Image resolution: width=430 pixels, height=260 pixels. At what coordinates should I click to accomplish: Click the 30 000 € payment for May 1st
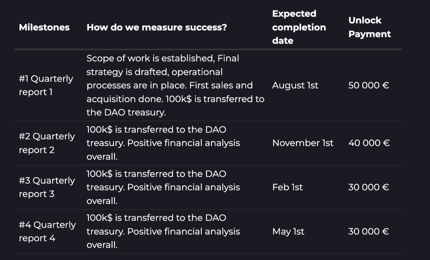tap(369, 231)
